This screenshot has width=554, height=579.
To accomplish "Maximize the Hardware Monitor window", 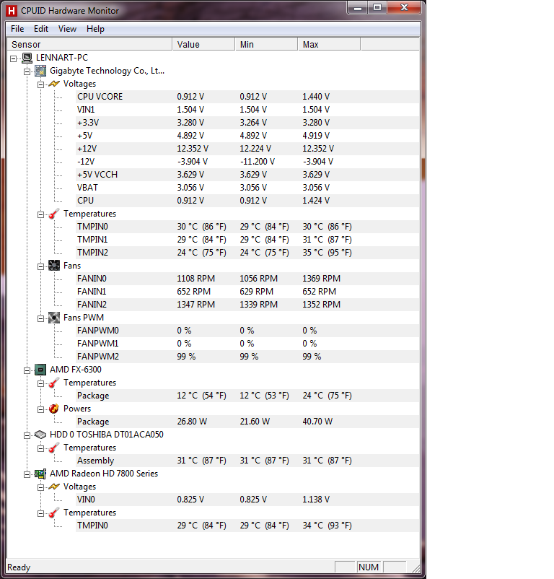I will [377, 7].
